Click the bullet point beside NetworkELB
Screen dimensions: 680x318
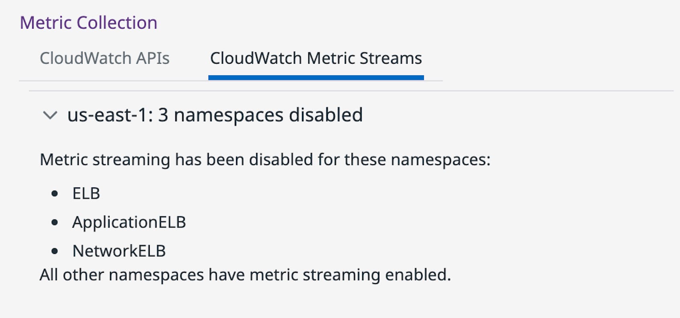click(55, 251)
